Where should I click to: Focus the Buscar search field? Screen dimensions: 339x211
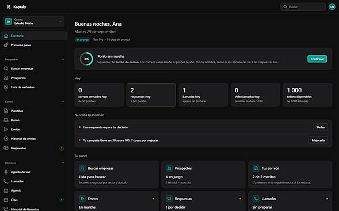(303, 7)
